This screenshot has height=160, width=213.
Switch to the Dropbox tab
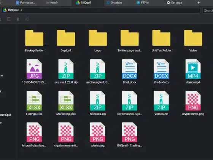[x=114, y=3]
